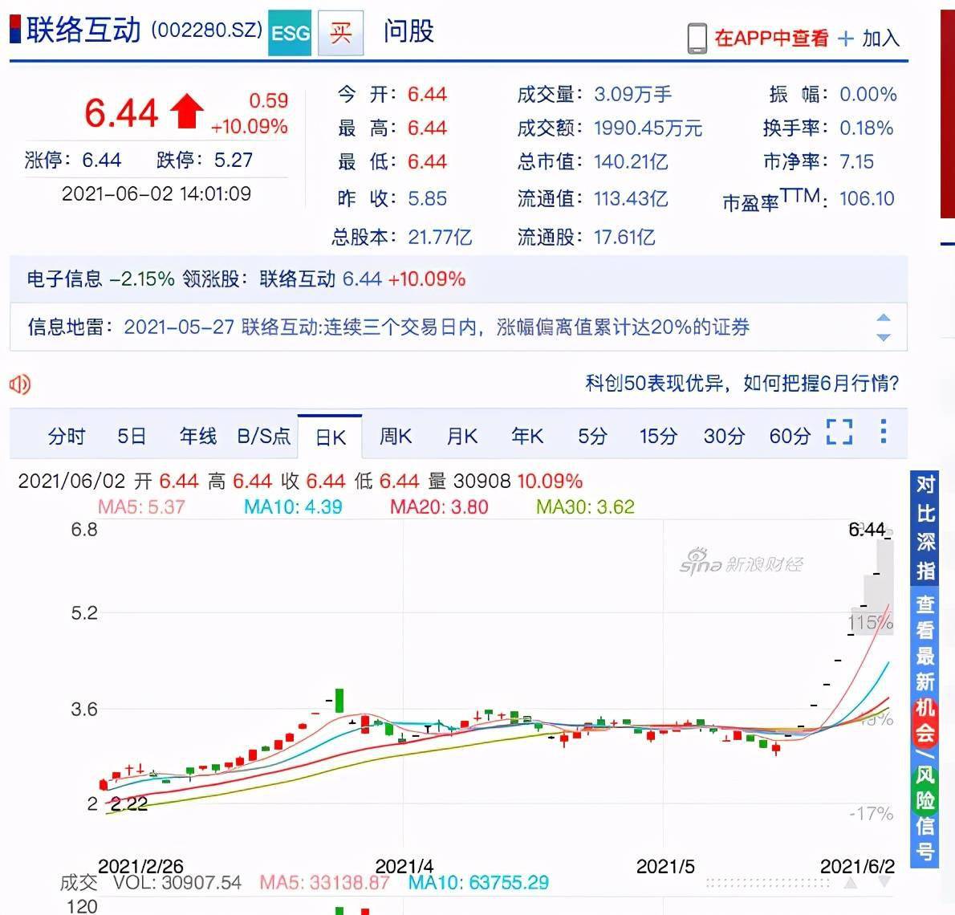Click the red 买 buy button
Image resolution: width=955 pixels, height=915 pixels.
click(x=340, y=33)
